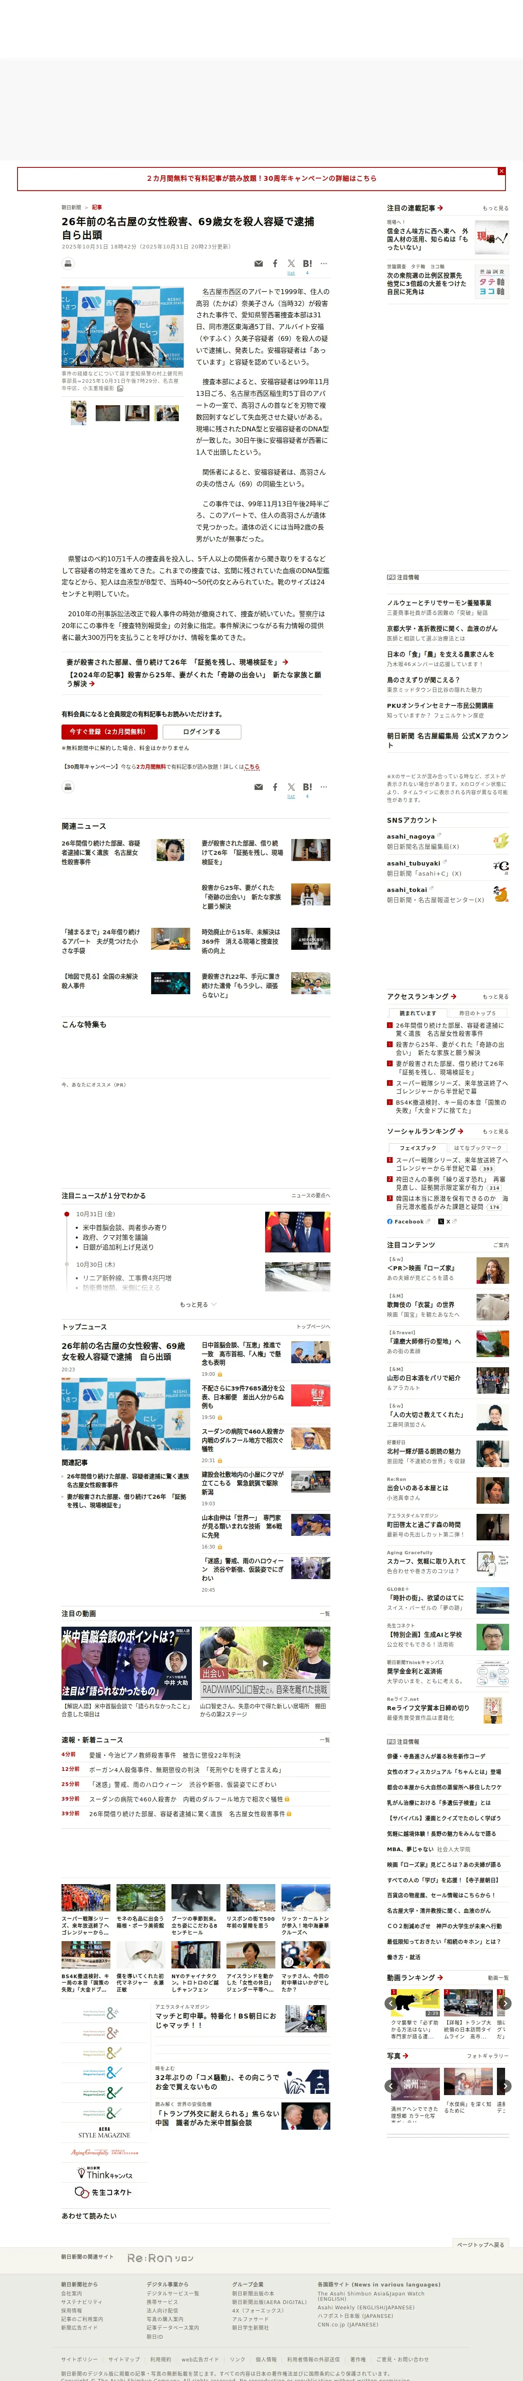The image size is (523, 2381).
Task: Open asahi_tubuyaki SNS account link
Action: tap(413, 863)
